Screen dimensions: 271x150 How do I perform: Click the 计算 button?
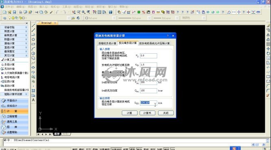[129, 113]
